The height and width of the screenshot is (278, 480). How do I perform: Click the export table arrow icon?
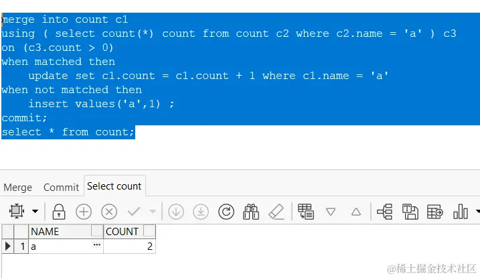coord(435,212)
